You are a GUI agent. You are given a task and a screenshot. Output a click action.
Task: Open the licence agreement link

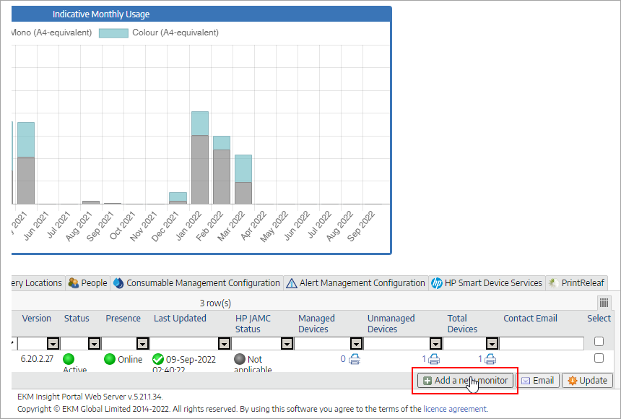coord(455,409)
